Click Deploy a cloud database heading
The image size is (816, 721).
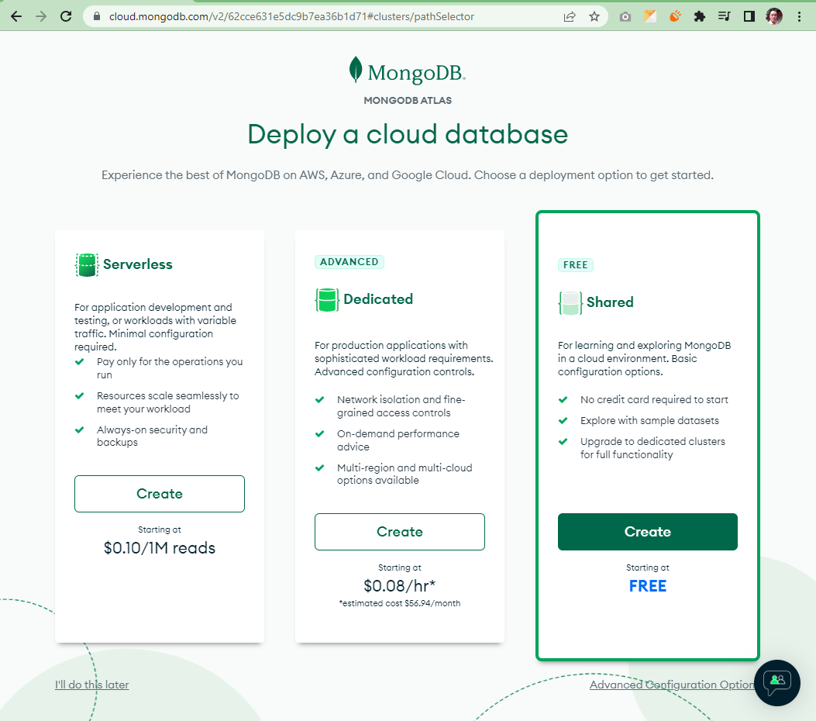click(x=408, y=135)
